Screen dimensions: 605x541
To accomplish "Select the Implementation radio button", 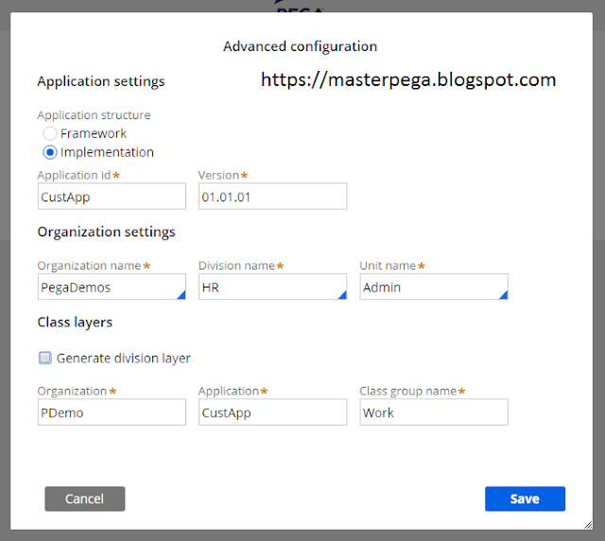I will coord(50,152).
